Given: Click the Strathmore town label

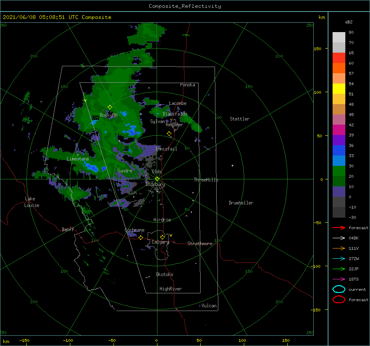Looking at the screenshot, I should click(200, 244).
